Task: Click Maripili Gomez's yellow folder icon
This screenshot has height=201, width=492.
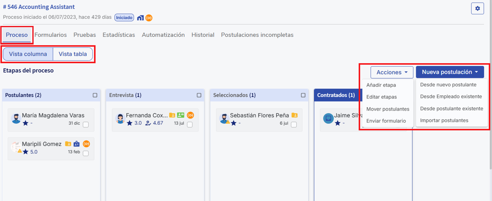Action: coord(68,144)
